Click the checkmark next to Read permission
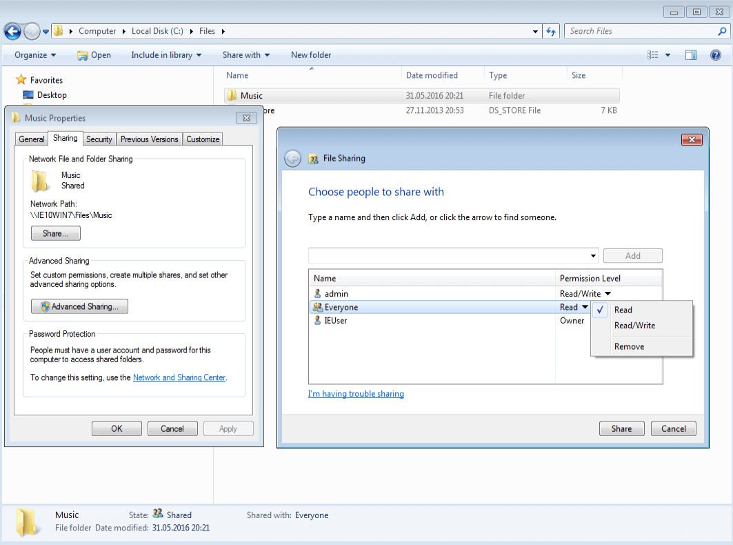The height and width of the screenshot is (545, 733). tap(599, 310)
